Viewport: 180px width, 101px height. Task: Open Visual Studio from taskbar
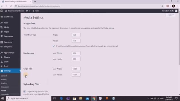pyautogui.click(x=68, y=98)
